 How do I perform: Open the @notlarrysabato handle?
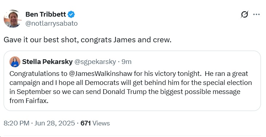[51, 23]
